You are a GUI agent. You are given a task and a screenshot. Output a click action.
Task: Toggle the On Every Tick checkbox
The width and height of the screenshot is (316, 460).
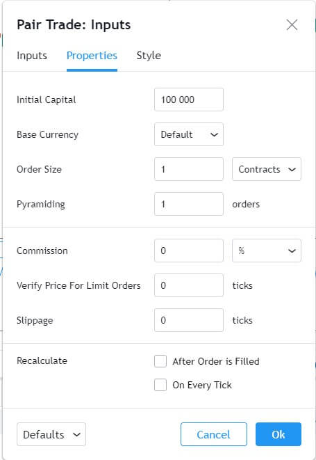point(160,385)
